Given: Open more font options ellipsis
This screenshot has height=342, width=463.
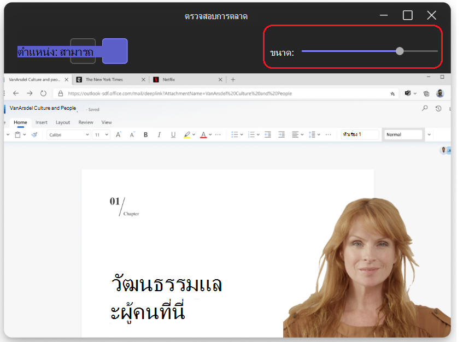Looking at the screenshot, I should [218, 135].
